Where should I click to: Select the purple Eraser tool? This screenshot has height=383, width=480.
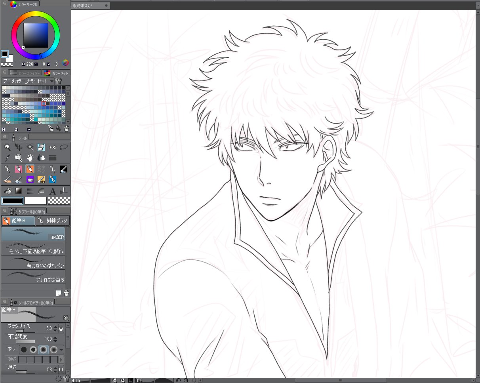[x=30, y=180]
